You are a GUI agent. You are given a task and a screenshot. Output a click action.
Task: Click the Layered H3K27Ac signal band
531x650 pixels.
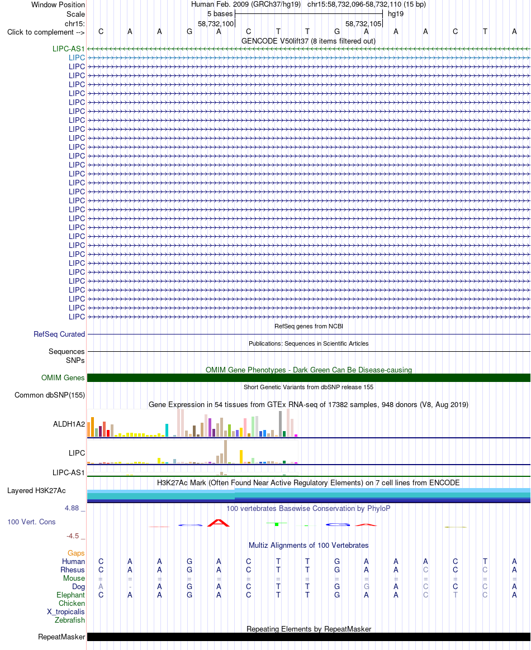point(309,495)
